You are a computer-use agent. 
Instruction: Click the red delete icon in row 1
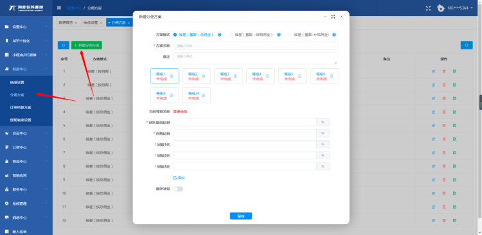pyautogui.click(x=444, y=71)
